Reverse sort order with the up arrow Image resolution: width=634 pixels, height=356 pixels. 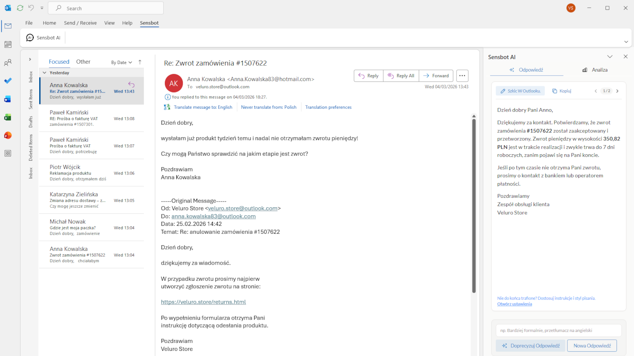(x=140, y=62)
